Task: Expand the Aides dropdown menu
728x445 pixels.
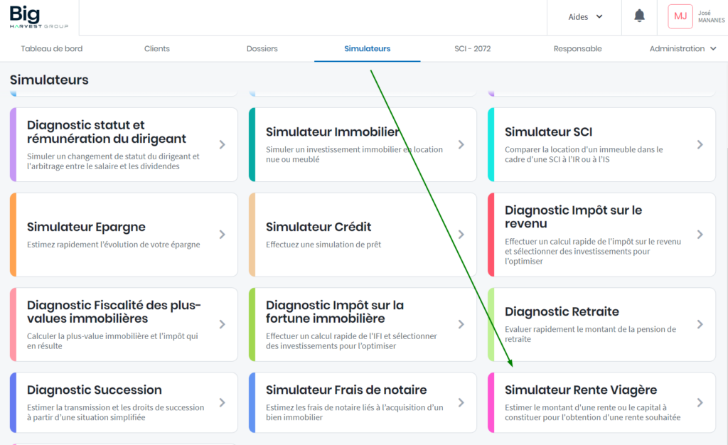Action: tap(585, 16)
